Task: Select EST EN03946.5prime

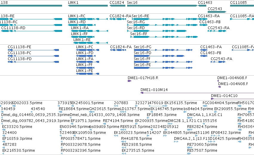Action: [75, 127]
